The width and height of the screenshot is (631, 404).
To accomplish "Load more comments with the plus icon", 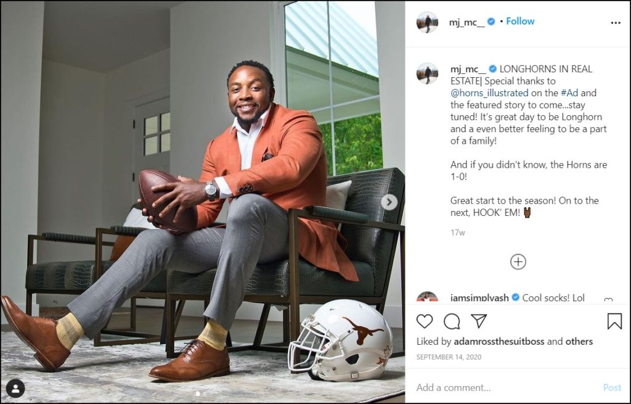I will click(518, 262).
